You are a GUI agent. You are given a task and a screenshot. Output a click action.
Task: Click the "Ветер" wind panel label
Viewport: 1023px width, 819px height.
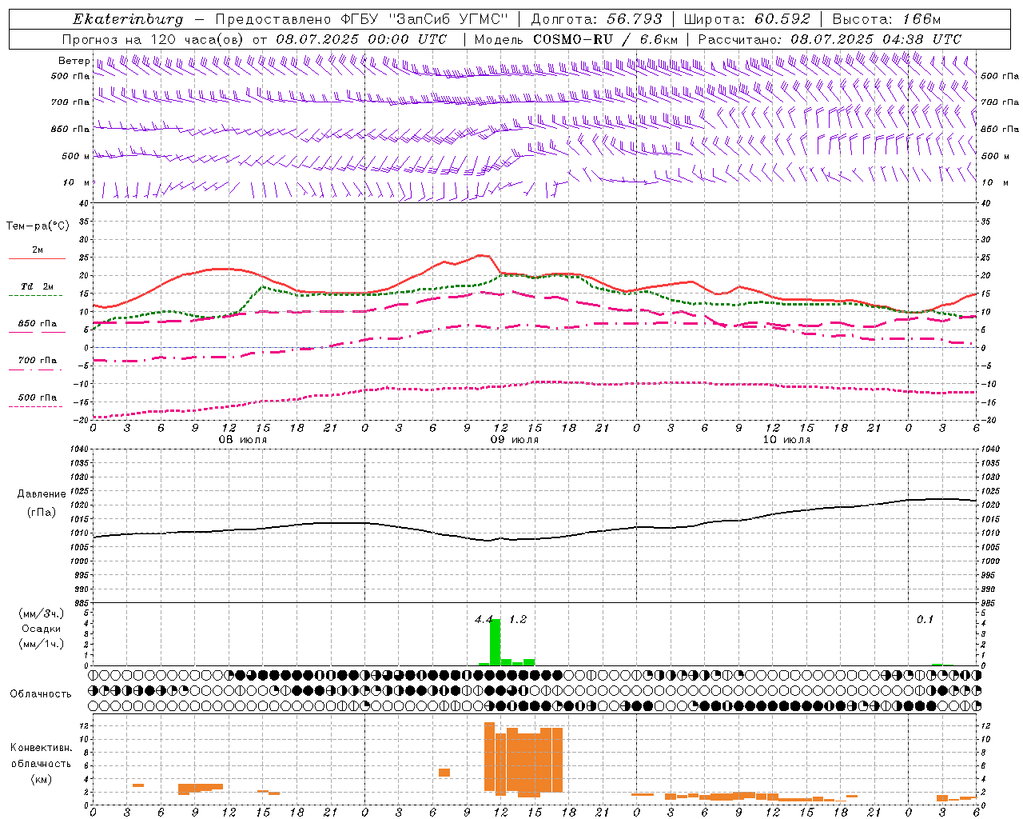tap(74, 61)
